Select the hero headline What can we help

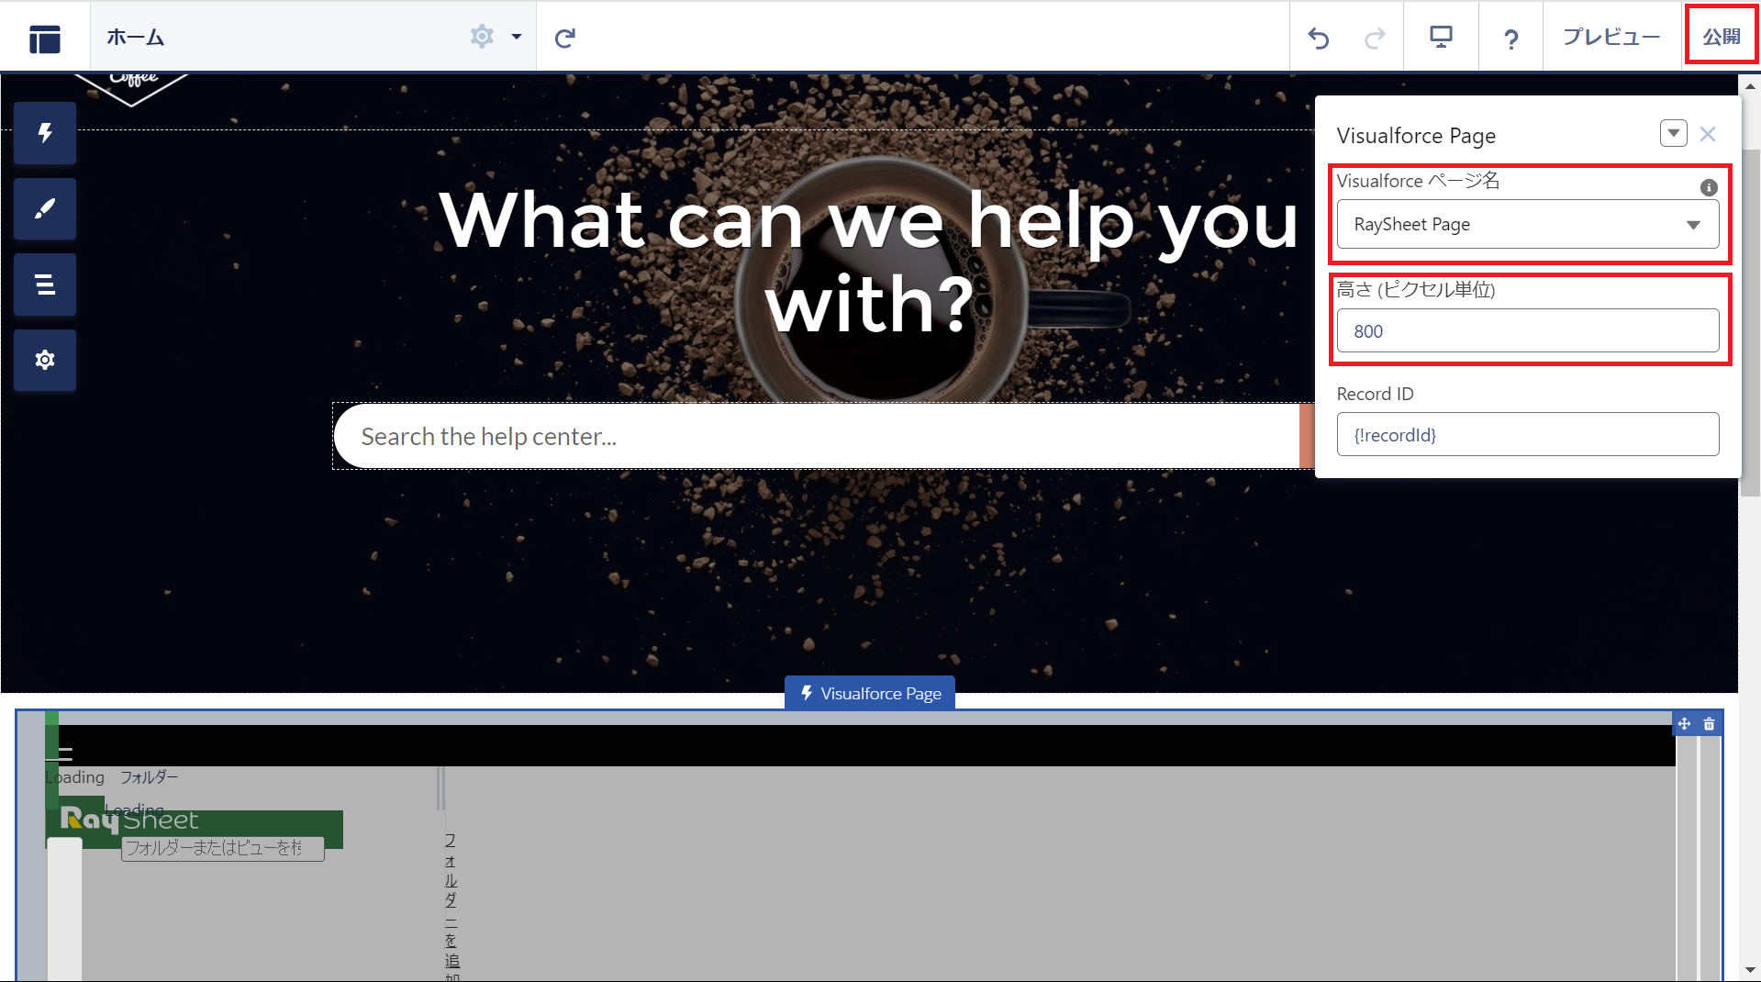869,261
